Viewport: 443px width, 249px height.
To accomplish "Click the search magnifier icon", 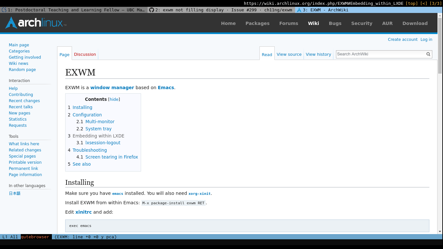I will pos(428,54).
